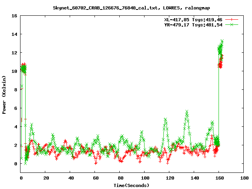Click the x-axis tick label 40
The width and height of the screenshot is (252, 189).
point(71,178)
